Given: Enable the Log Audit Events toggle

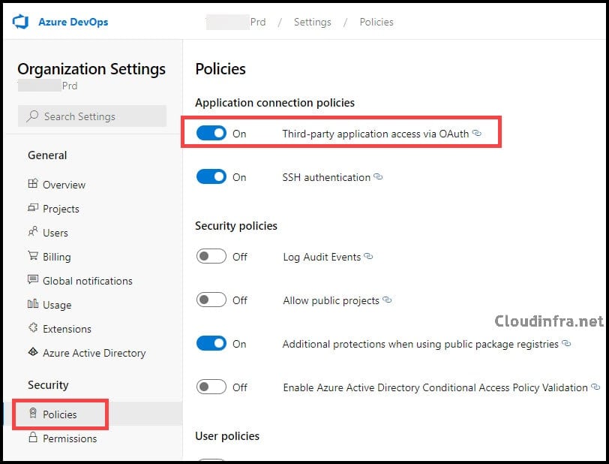Looking at the screenshot, I should (x=211, y=256).
